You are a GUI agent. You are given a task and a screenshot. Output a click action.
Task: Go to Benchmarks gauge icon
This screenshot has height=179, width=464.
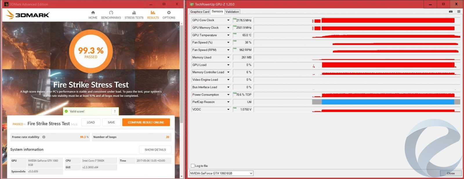[111, 13]
